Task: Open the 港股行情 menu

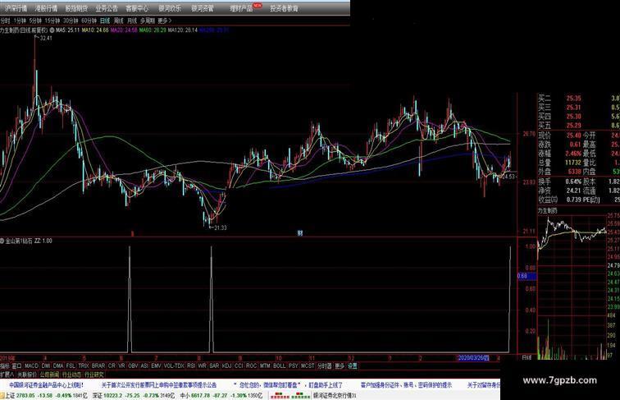Action: [46, 8]
